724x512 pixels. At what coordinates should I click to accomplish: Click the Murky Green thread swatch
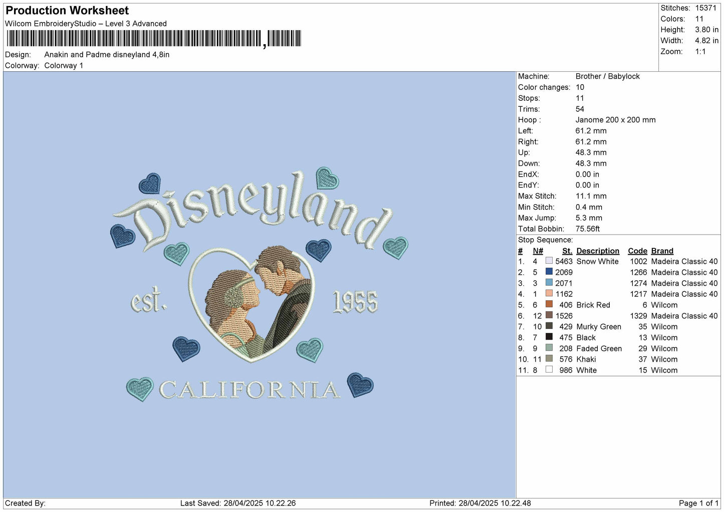(x=549, y=326)
